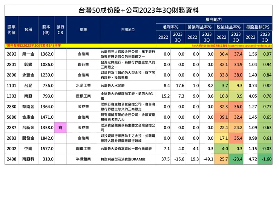
Task: Select the 毛利率% header
Action: click(x=170, y=27)
